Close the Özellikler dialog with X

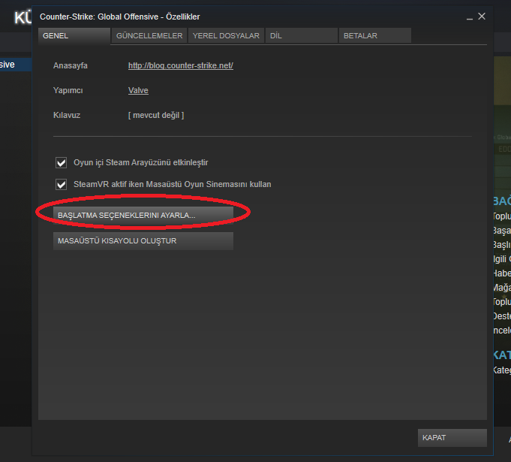(x=482, y=17)
